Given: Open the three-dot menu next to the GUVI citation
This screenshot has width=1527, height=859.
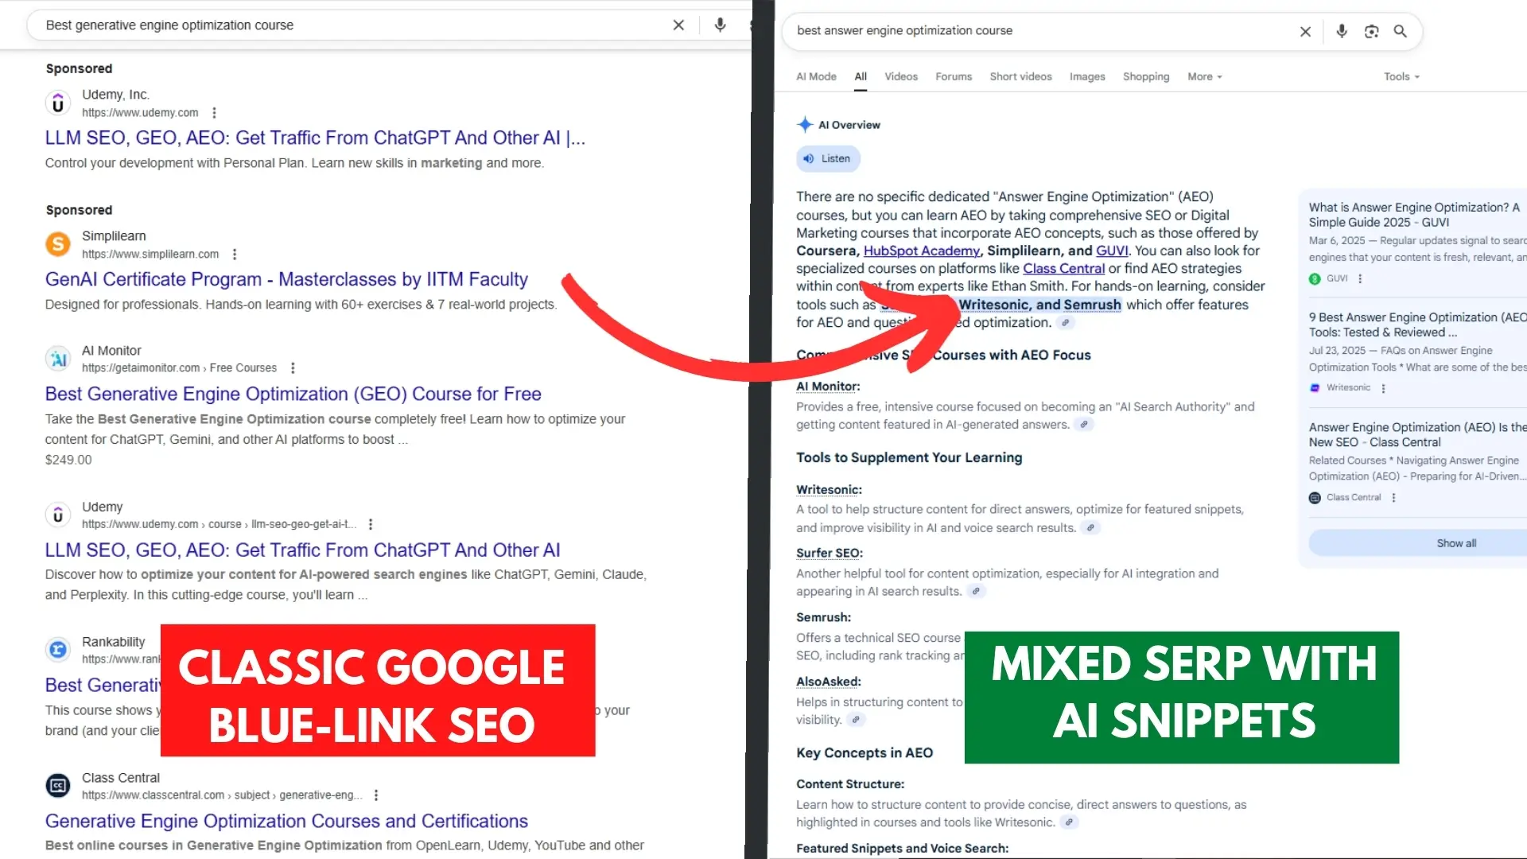Looking at the screenshot, I should click(1359, 278).
